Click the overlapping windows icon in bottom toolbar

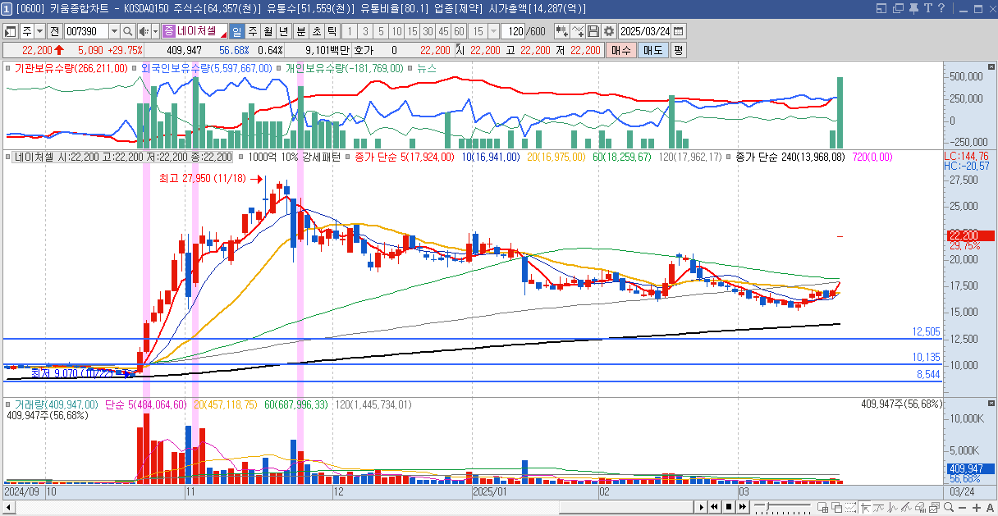pyautogui.click(x=836, y=508)
